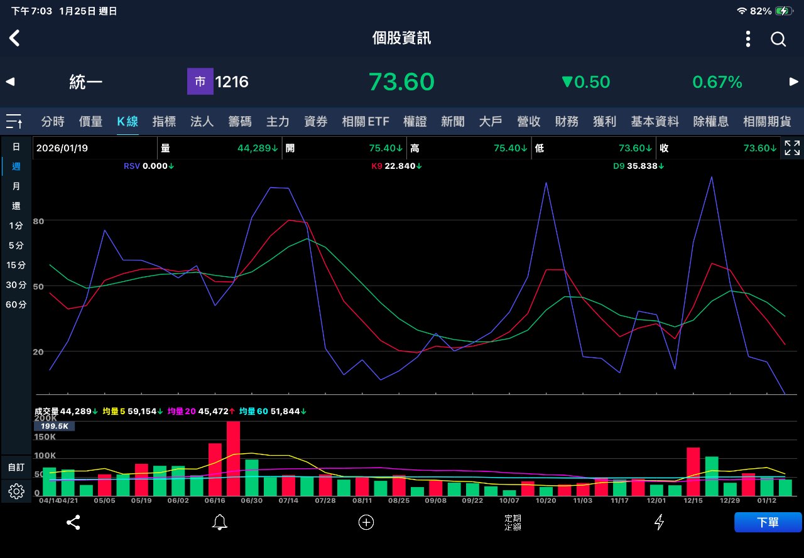Tap the share icon

(73, 522)
